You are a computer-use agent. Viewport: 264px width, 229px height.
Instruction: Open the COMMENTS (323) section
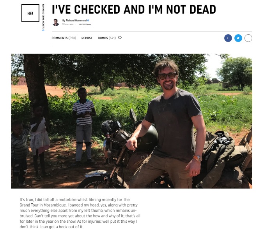click(64, 38)
